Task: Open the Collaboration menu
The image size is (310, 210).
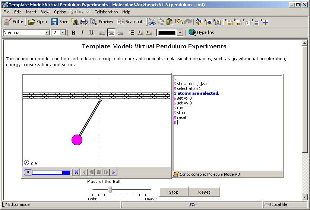Action: pos(106,12)
